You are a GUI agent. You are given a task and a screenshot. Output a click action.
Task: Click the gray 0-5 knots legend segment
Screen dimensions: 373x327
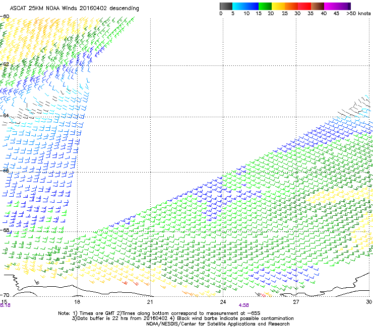coord(226,6)
